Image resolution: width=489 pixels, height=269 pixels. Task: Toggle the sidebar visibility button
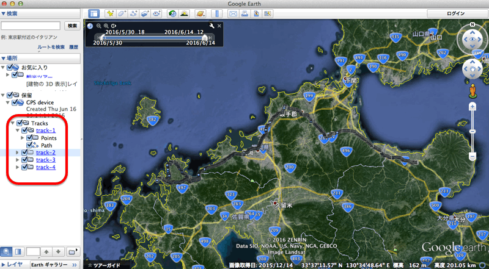click(94, 13)
